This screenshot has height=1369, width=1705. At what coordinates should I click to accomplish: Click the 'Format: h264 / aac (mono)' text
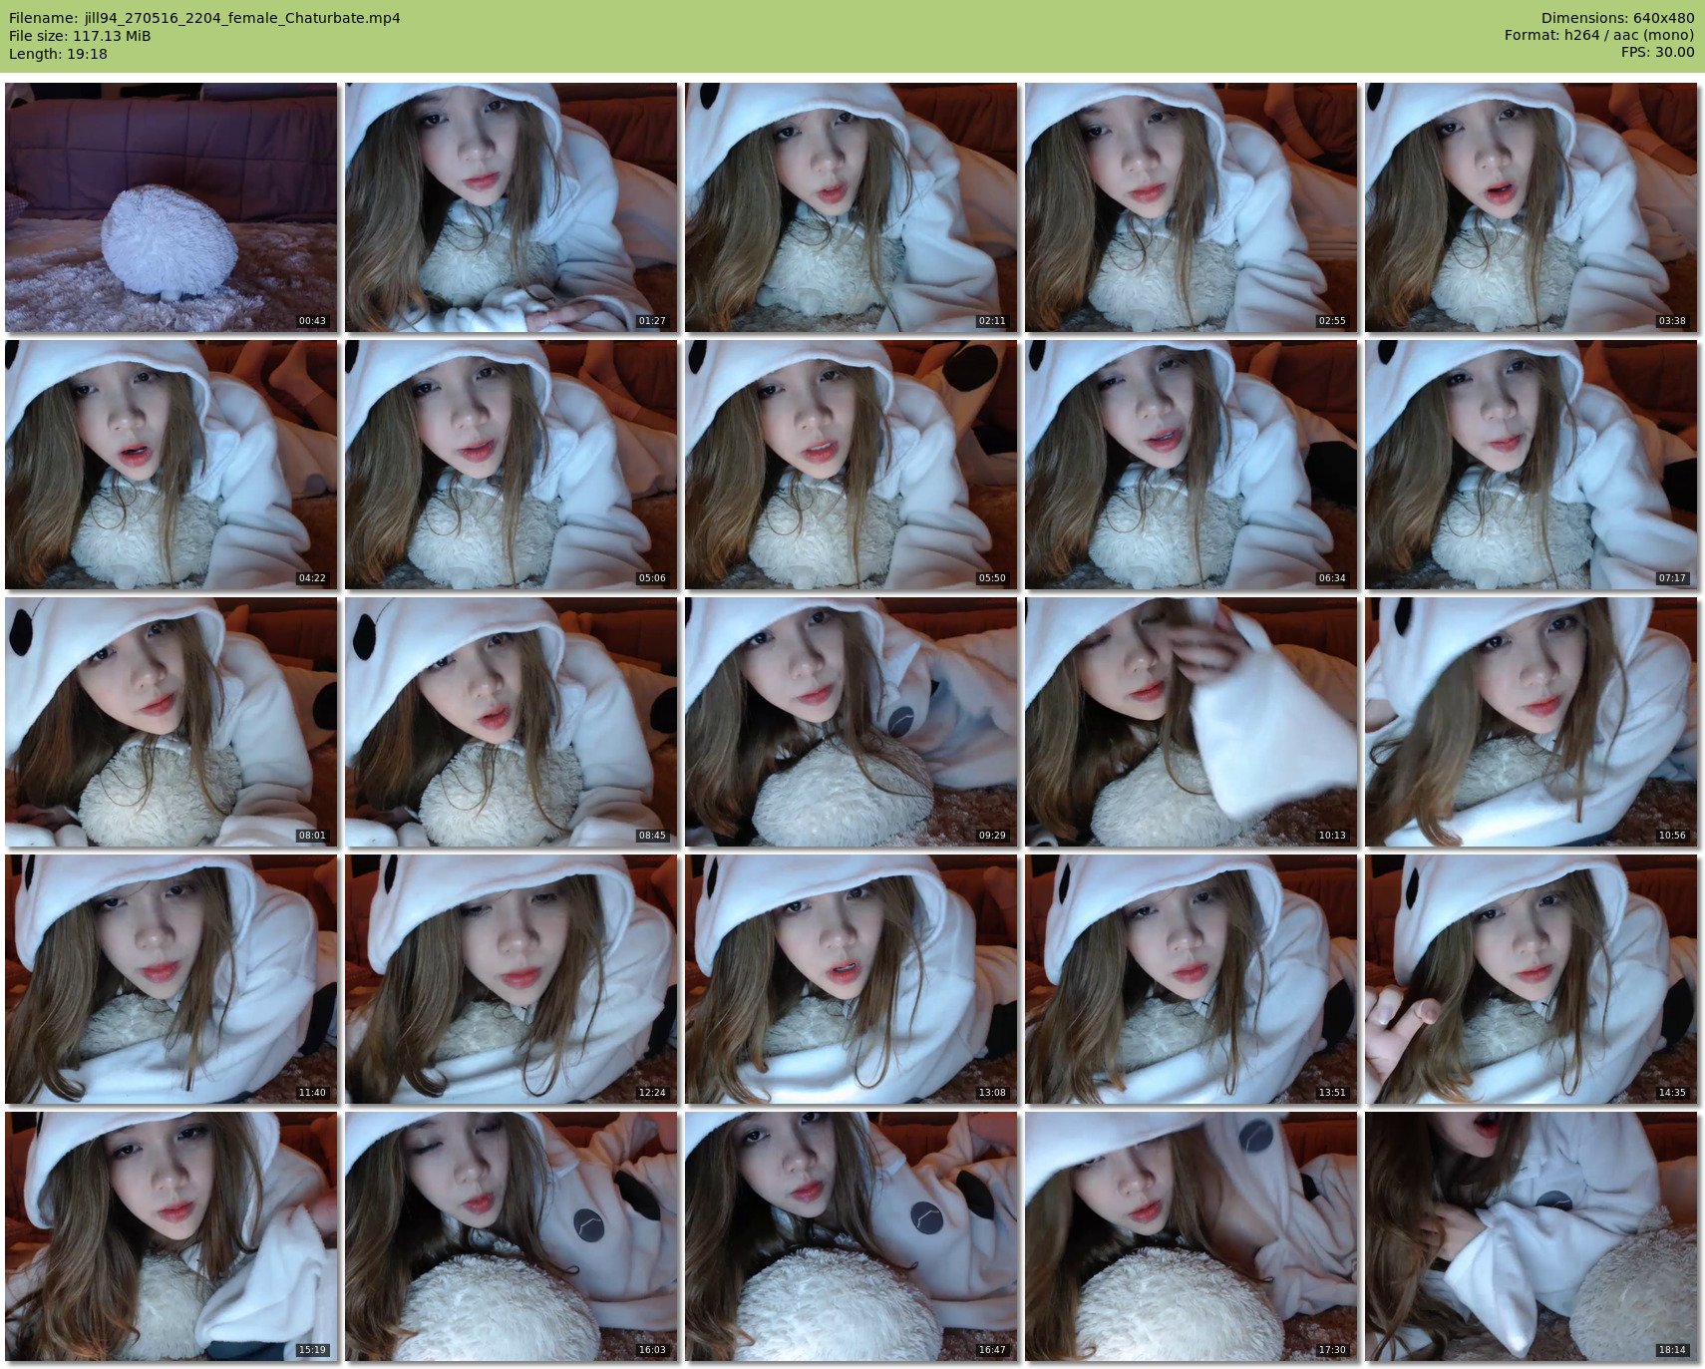point(1599,36)
